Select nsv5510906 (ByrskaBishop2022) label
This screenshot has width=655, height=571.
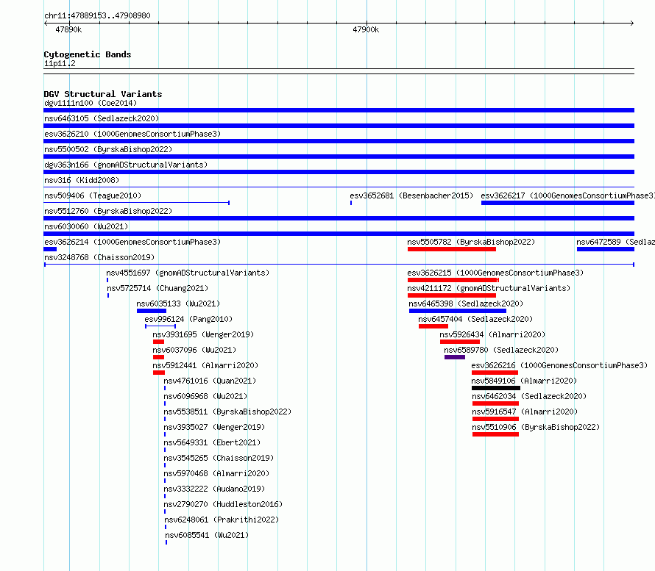click(536, 427)
